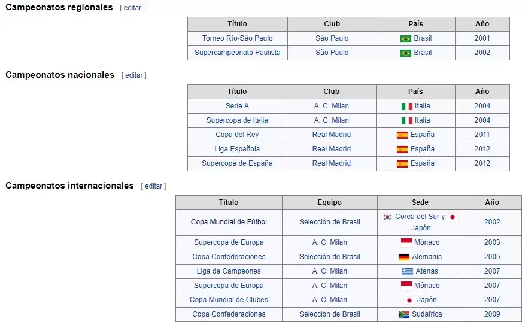Click Japan flag in Copa Mundial de Clubes row
Screen dimensions: 528x328
tap(409, 300)
